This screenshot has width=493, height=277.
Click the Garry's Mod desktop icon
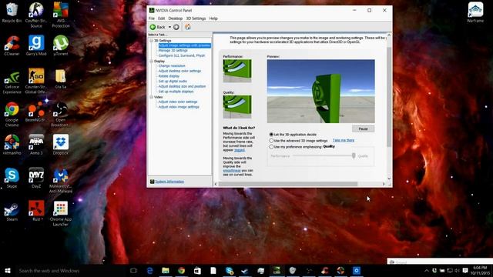(36, 43)
